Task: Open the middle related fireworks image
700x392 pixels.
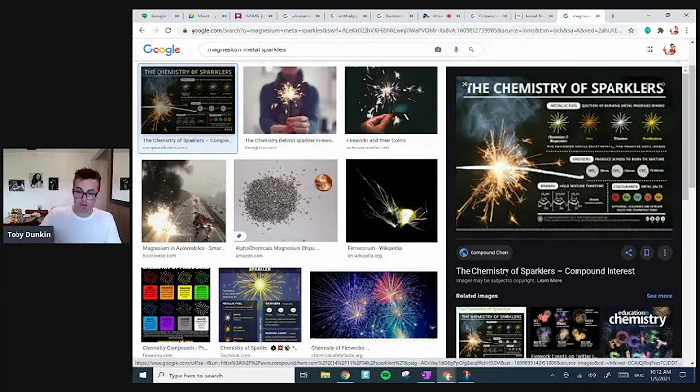Action: [565, 330]
